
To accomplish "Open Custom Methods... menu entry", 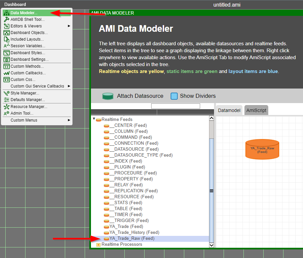I will pos(37,66).
